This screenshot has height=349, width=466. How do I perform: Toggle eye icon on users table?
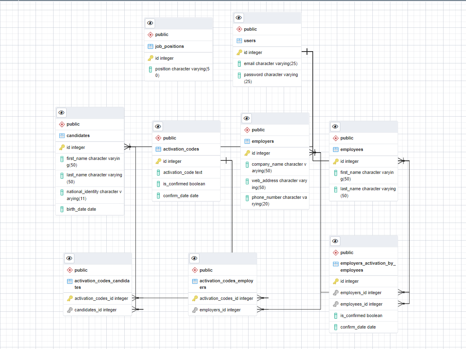pyautogui.click(x=239, y=18)
